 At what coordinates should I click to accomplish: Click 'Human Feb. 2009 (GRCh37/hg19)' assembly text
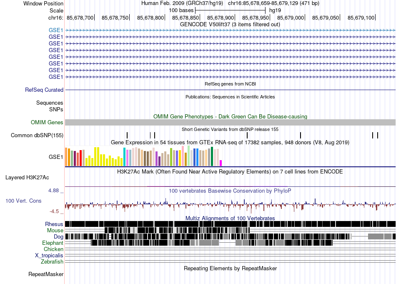pyautogui.click(x=182, y=3)
